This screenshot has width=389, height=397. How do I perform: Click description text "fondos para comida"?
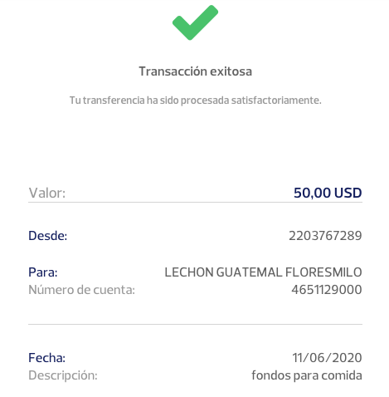(x=307, y=375)
